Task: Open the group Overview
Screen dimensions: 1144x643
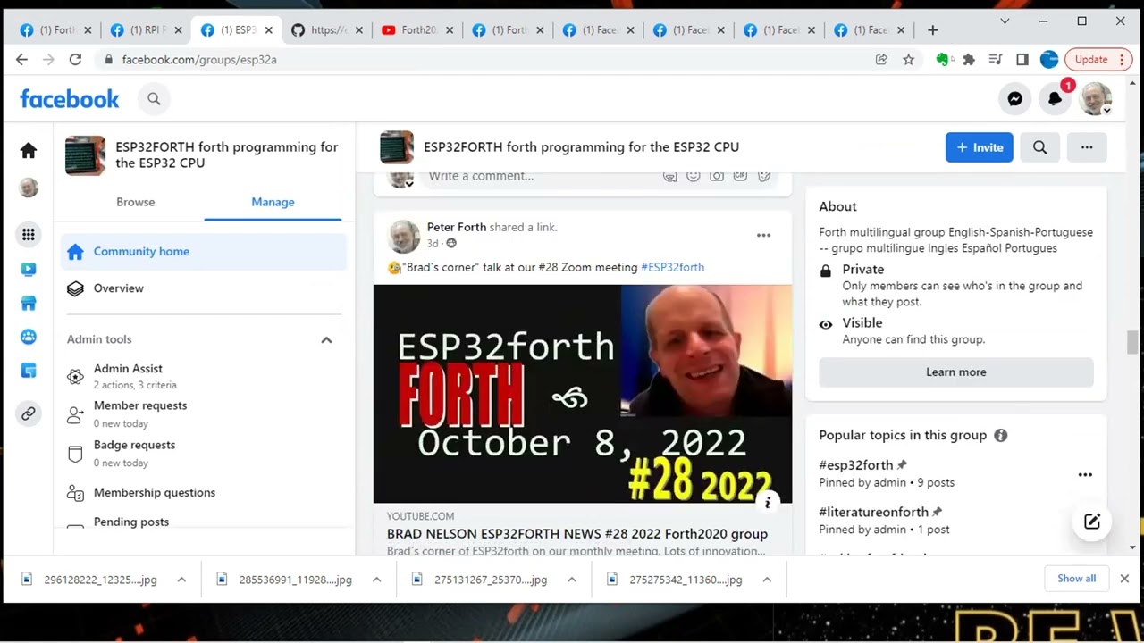Action: (204, 288)
